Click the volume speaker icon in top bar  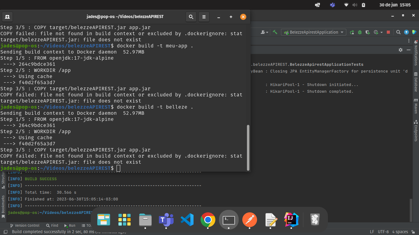coord(355,5)
